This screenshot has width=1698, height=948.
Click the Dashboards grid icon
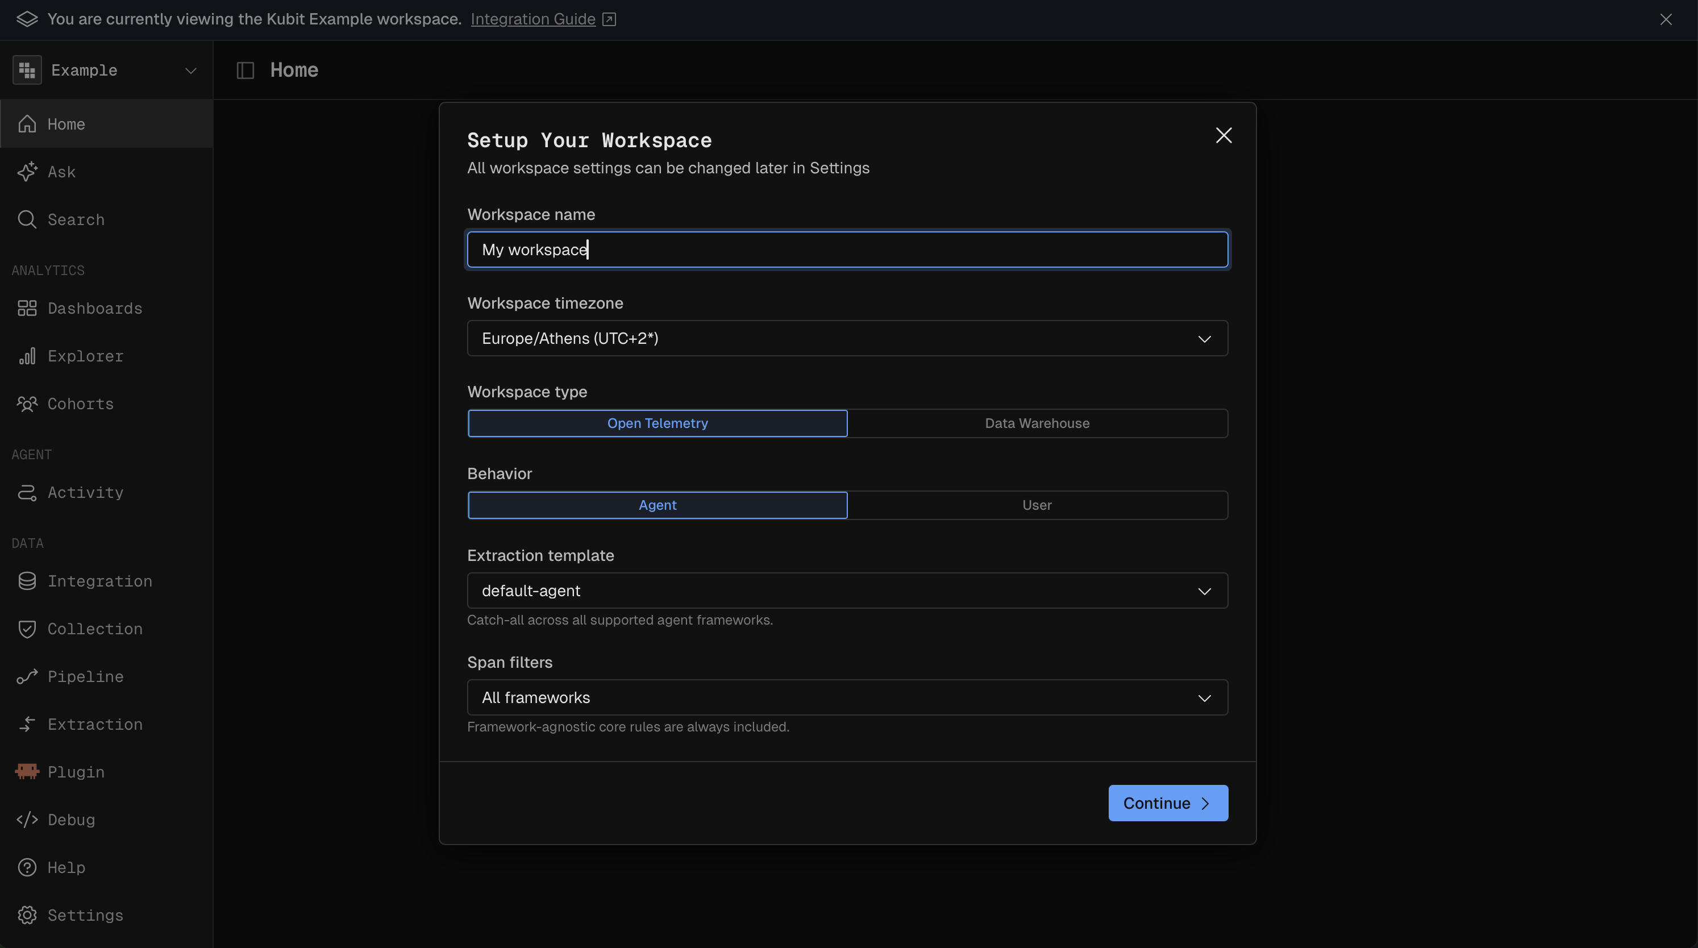tap(27, 308)
